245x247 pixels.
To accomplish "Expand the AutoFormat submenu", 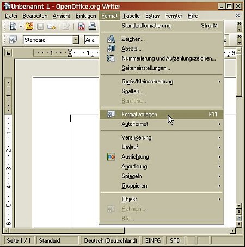I will click(162, 124).
